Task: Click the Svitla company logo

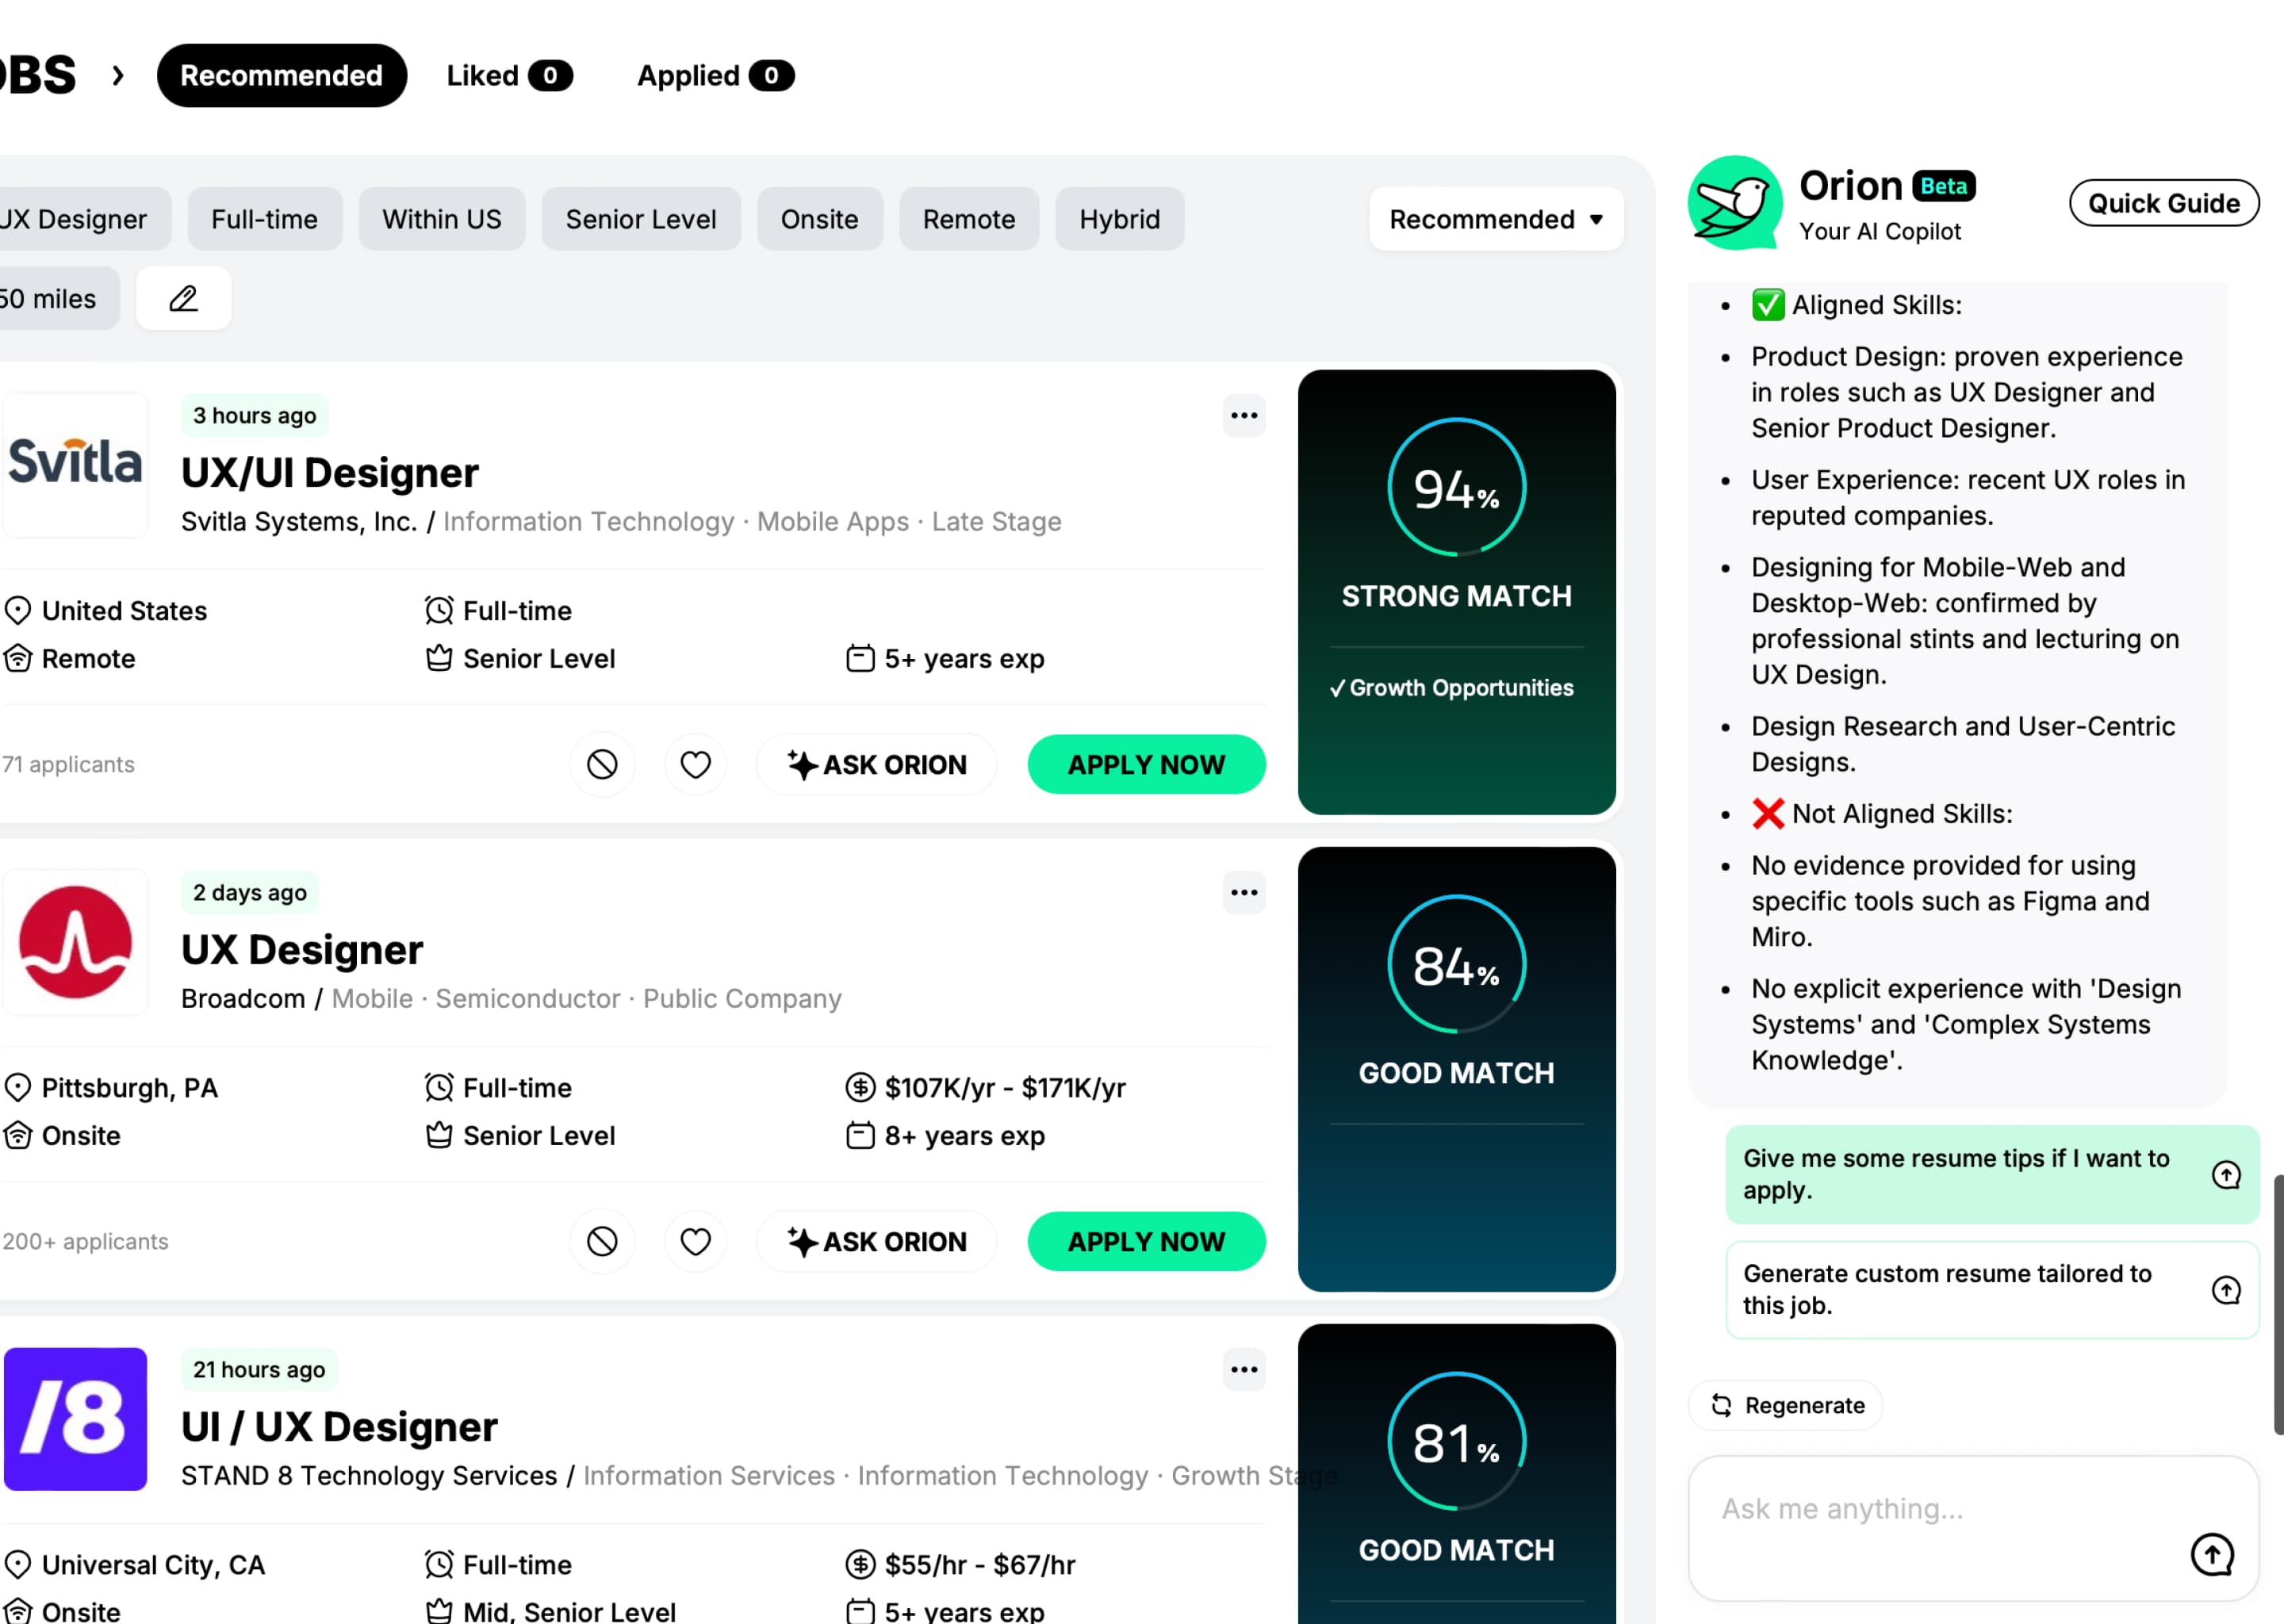Action: click(x=76, y=464)
